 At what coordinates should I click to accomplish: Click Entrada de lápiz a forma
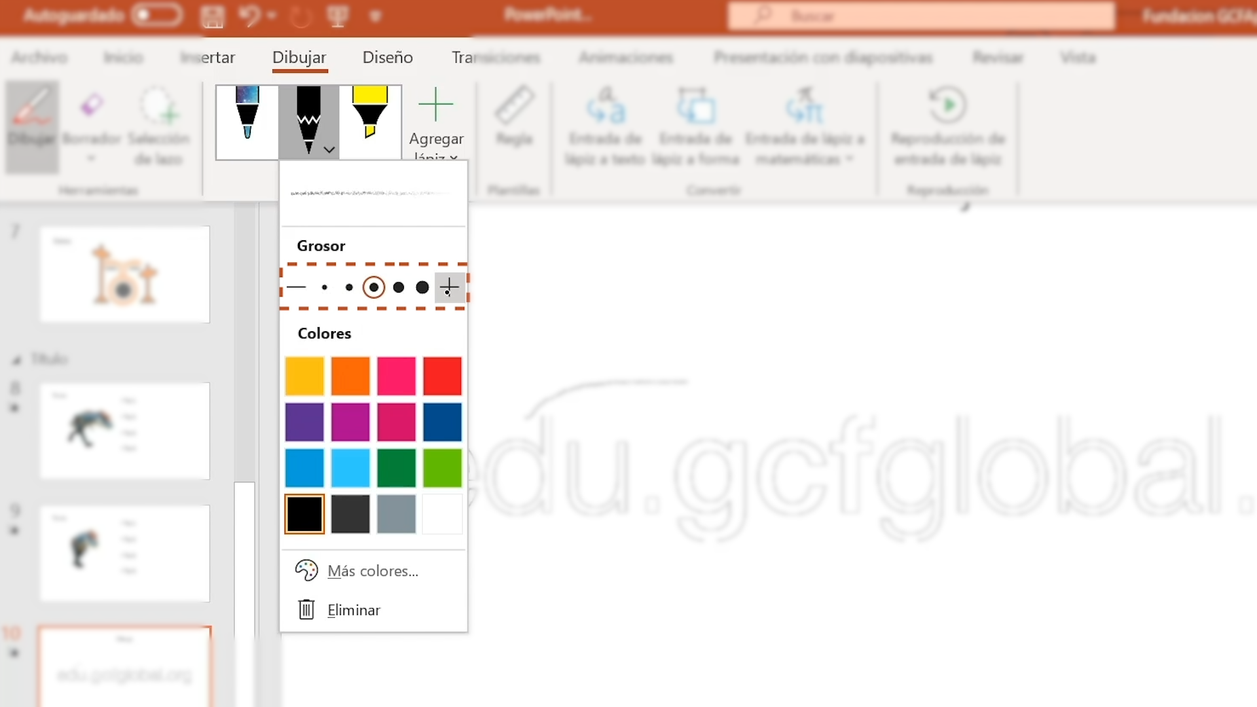pos(695,126)
